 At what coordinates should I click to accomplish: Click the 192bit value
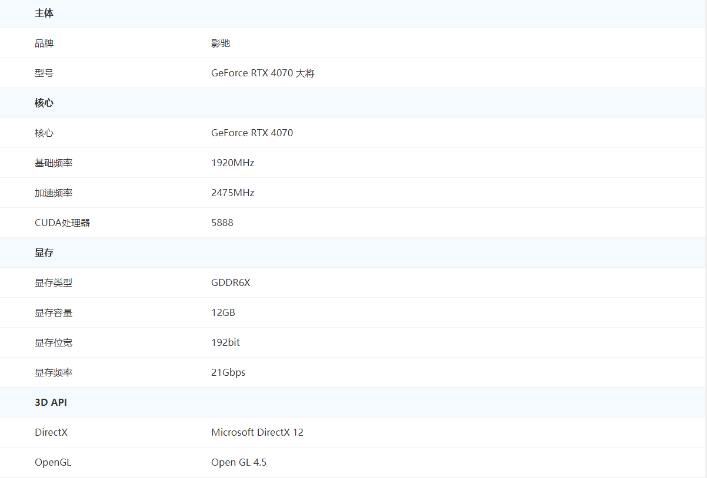(x=226, y=342)
